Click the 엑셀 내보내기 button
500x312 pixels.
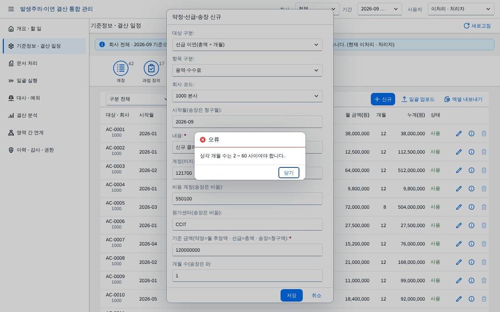click(x=463, y=99)
